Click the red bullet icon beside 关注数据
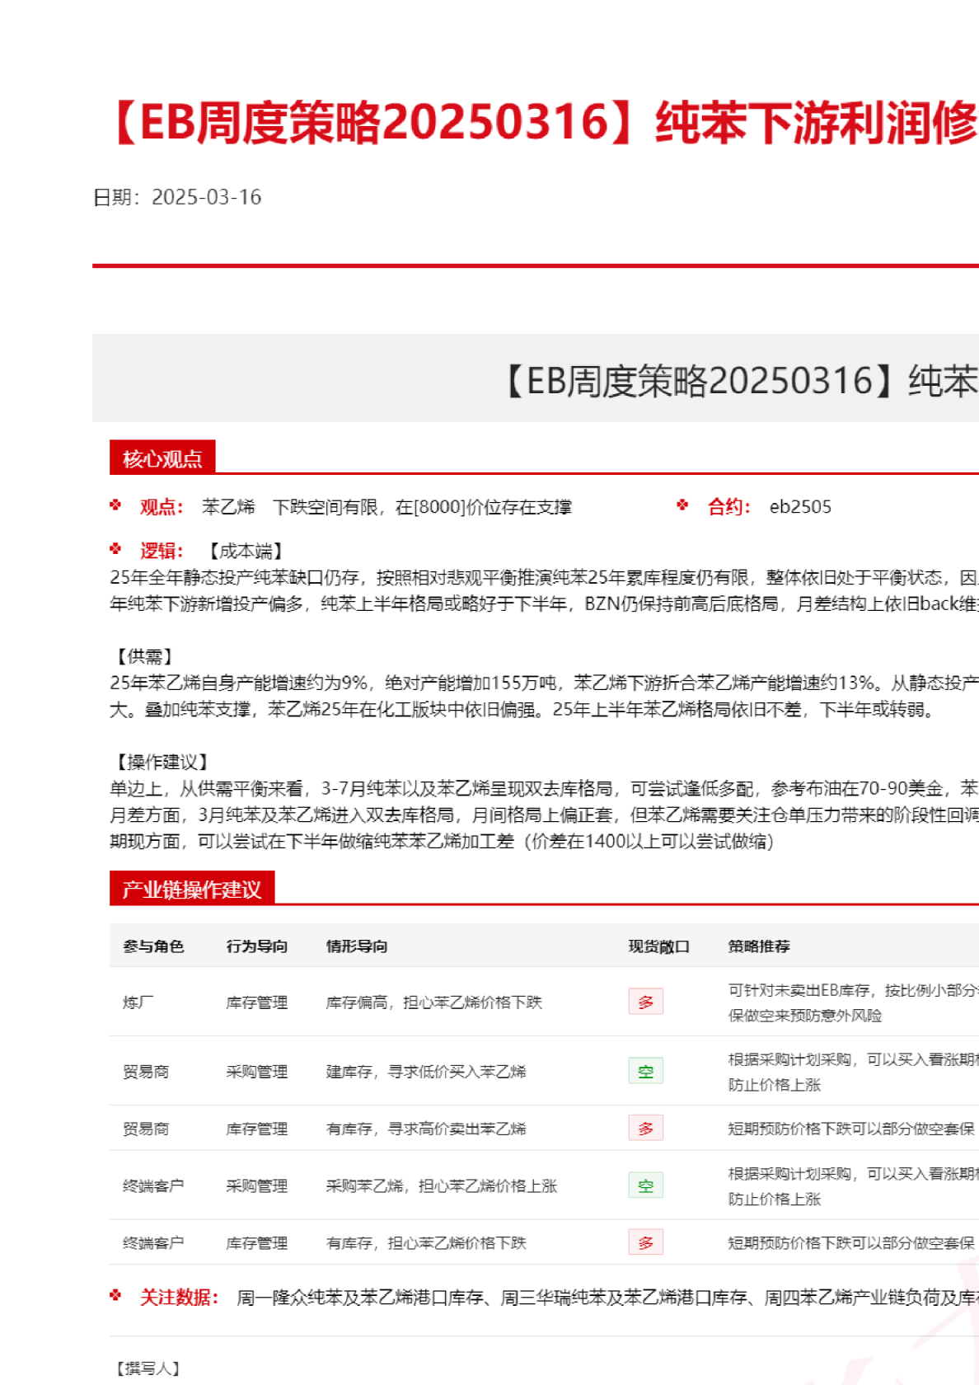 point(115,1296)
